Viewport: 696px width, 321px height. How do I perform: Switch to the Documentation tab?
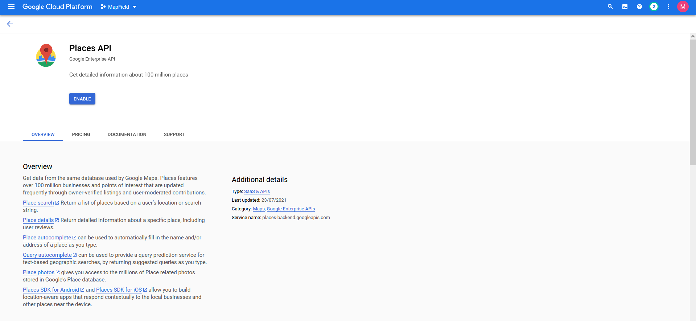coord(127,135)
